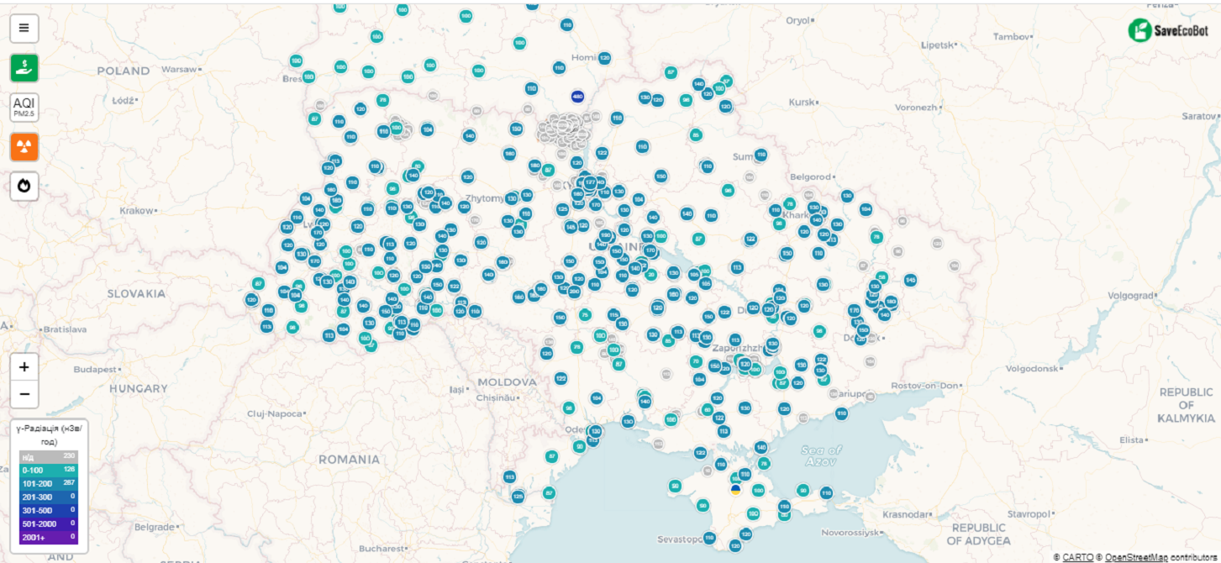
Task: Click the SaveEcoBot logo
Action: tap(1168, 30)
